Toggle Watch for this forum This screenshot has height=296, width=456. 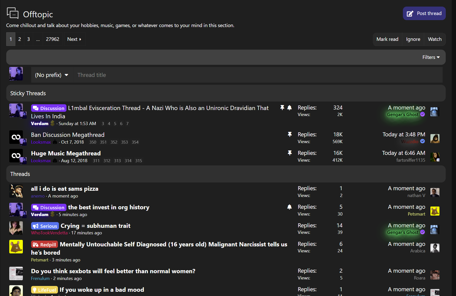[434, 39]
